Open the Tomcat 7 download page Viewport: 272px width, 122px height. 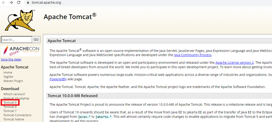click(x=10, y=111)
